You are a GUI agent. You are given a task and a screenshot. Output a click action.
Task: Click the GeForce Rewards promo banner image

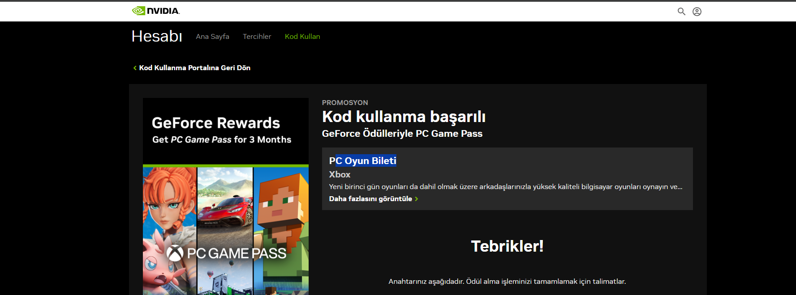[x=226, y=196]
